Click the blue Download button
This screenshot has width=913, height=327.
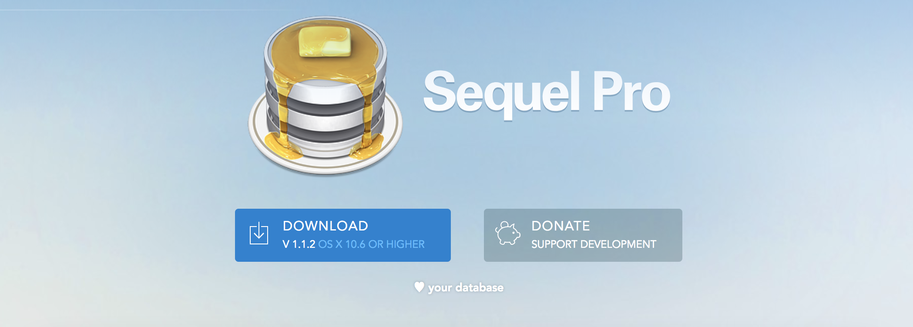[343, 235]
